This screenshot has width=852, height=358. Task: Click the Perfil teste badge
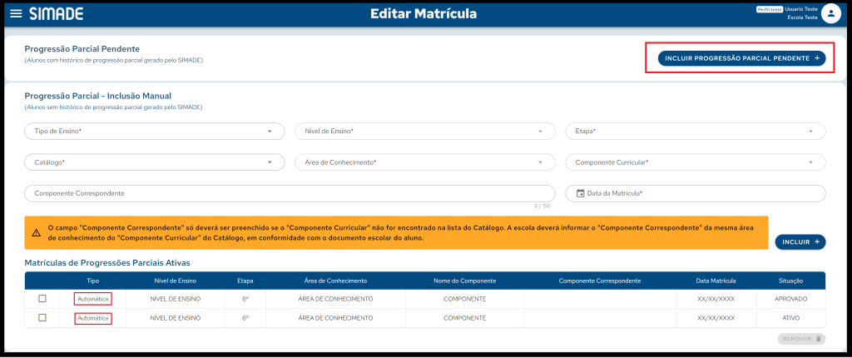click(x=769, y=9)
